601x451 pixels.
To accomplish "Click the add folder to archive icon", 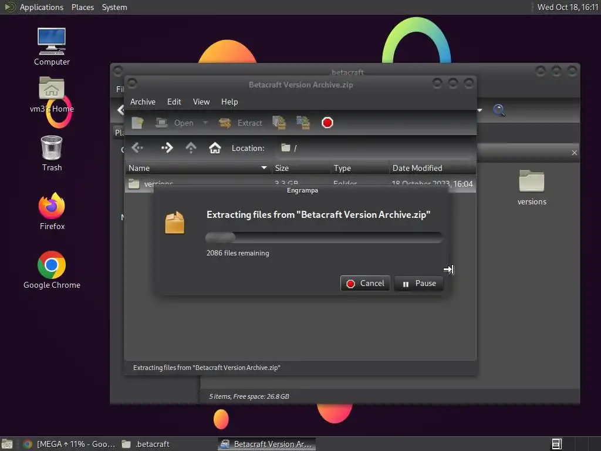I will coord(303,123).
